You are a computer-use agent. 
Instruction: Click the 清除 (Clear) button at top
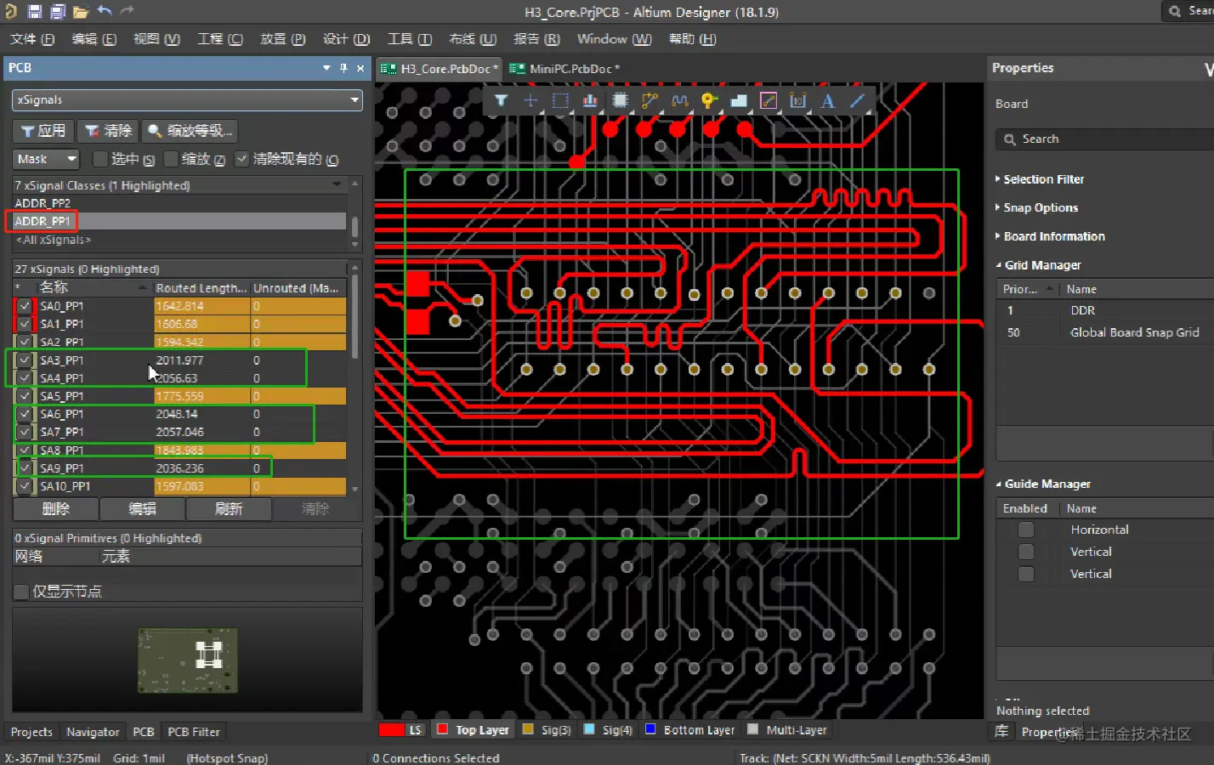click(108, 131)
